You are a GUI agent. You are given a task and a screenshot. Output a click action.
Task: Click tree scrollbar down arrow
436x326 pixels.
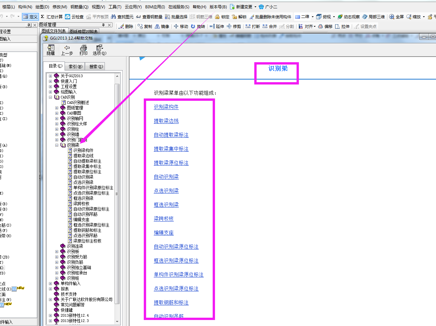[117, 321]
